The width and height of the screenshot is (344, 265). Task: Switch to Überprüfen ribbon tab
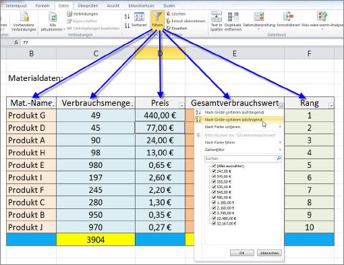click(88, 6)
